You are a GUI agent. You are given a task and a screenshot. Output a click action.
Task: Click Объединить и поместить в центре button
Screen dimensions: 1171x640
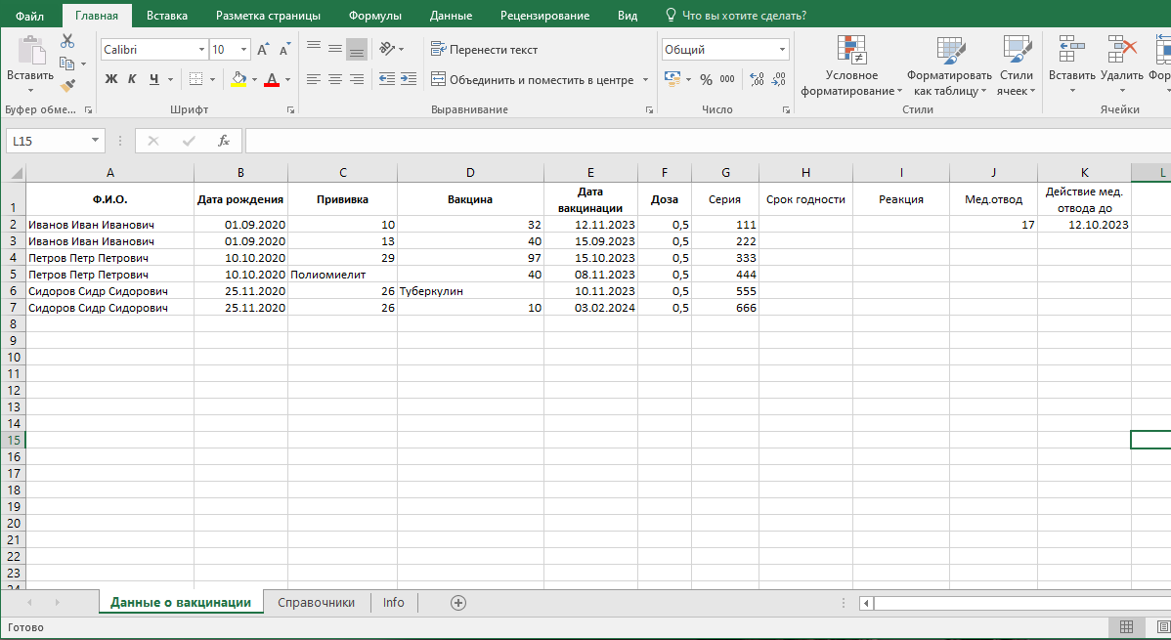click(x=533, y=80)
